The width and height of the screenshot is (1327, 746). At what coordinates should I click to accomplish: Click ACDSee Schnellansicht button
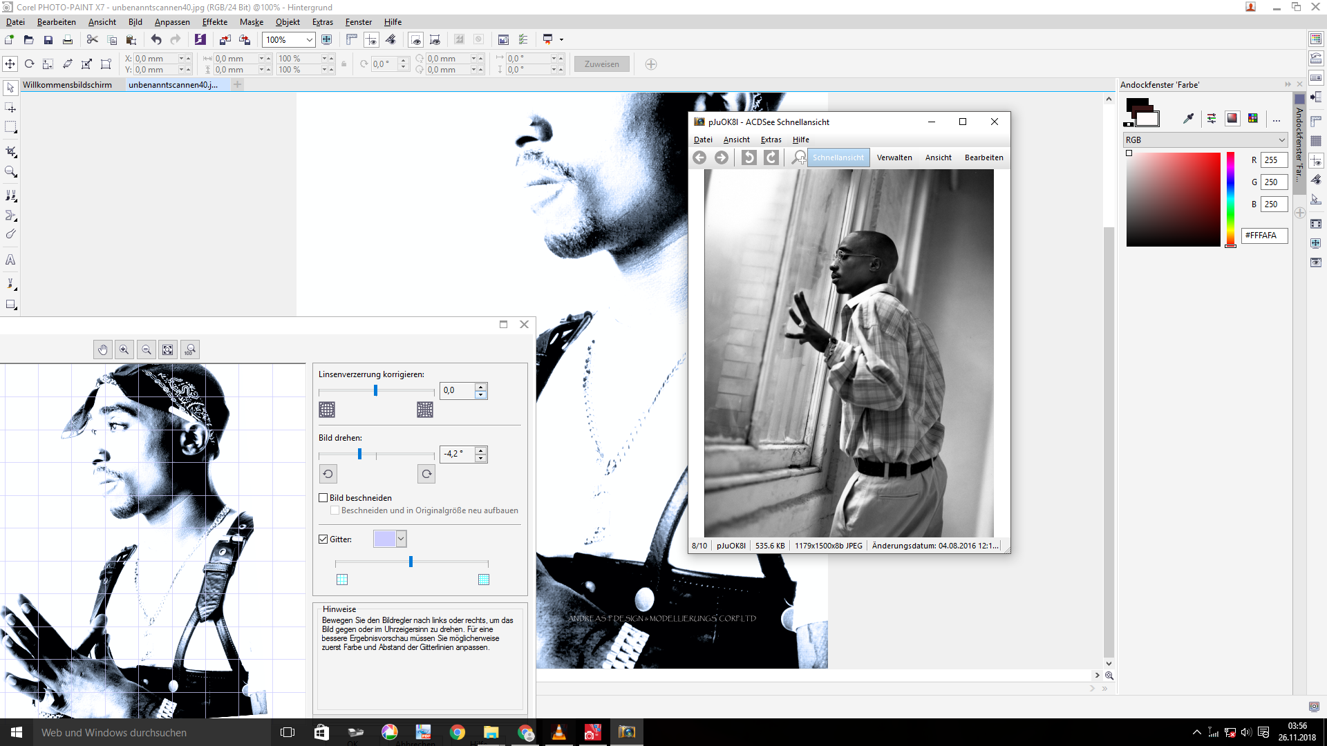838,157
